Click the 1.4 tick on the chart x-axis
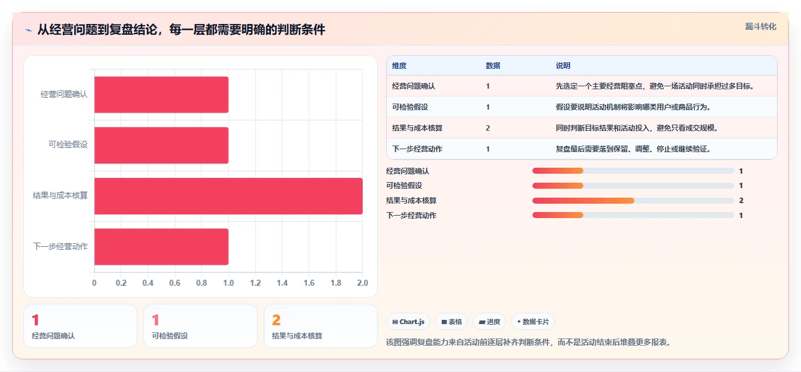 click(282, 283)
